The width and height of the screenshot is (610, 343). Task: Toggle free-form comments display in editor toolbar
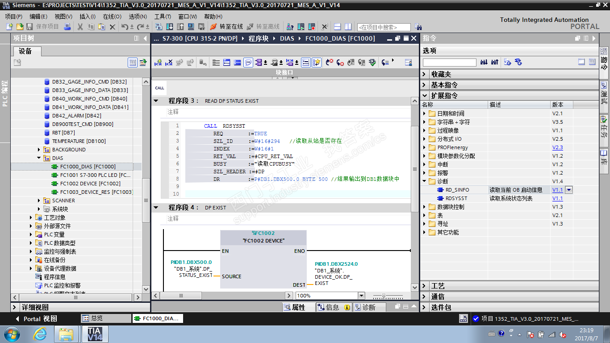point(248,63)
